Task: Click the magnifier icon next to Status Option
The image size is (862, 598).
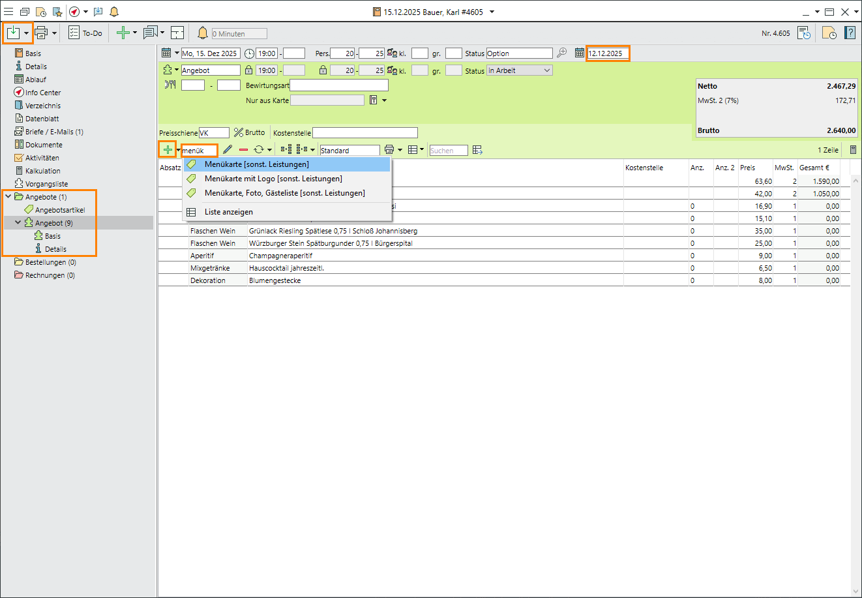Action: (x=561, y=53)
